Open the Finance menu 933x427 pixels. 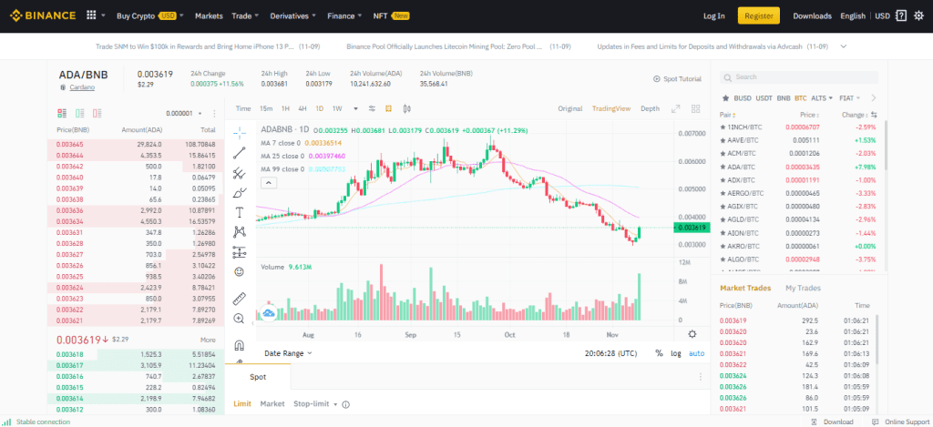[344, 16]
